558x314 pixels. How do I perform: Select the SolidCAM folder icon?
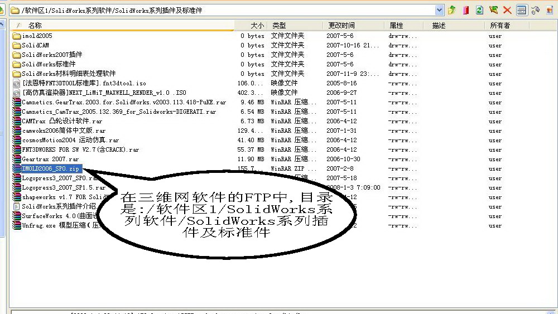(16, 46)
